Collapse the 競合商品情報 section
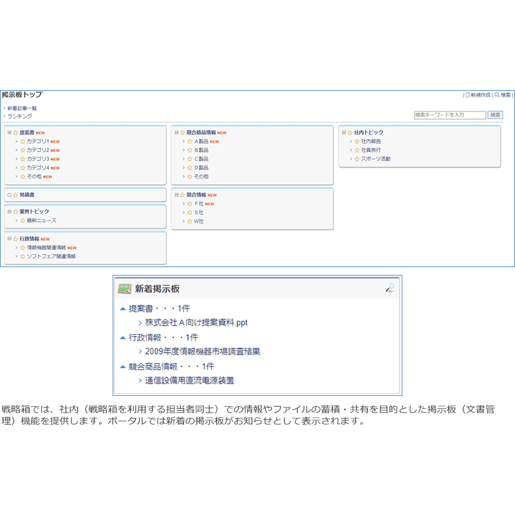The height and width of the screenshot is (515, 515). pyautogui.click(x=176, y=133)
